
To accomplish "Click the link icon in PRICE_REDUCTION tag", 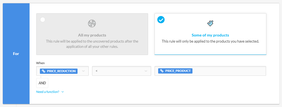I will click(43, 71).
